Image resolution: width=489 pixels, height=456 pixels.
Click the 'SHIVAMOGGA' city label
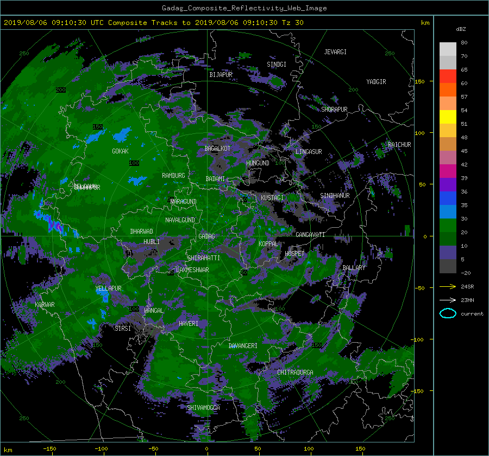coord(203,408)
